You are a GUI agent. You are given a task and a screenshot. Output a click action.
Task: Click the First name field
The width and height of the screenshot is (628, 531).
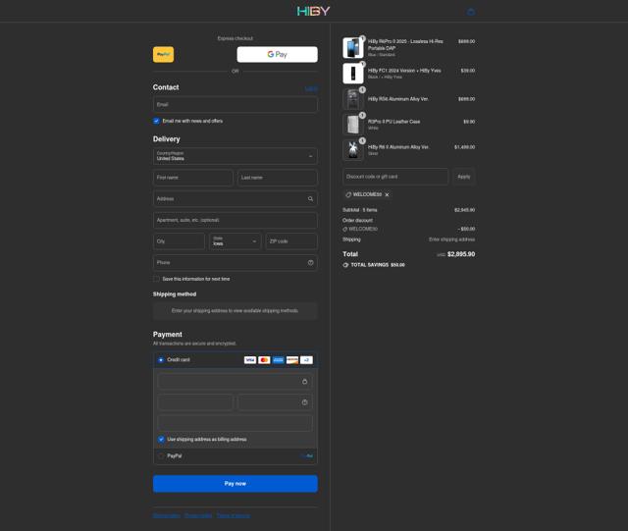coord(192,178)
